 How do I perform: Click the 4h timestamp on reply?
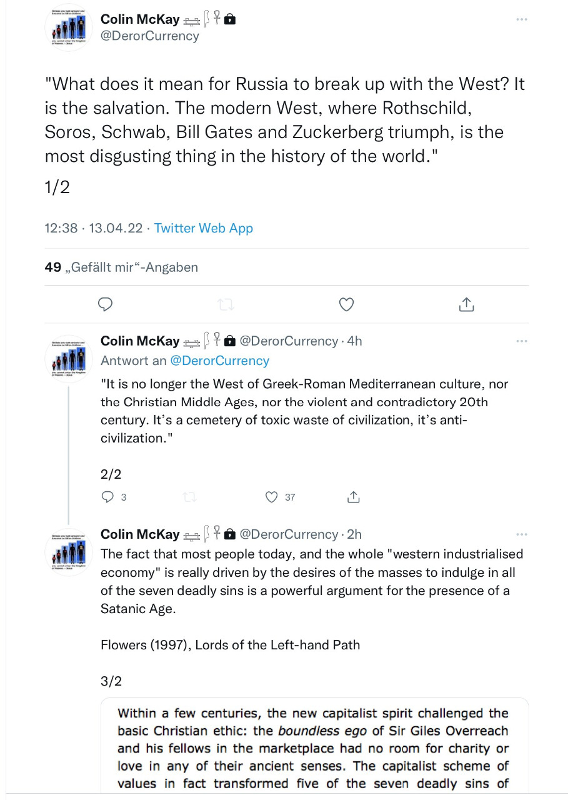354,341
